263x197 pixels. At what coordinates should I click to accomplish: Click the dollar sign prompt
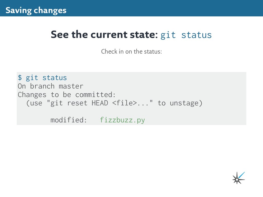coord(20,77)
